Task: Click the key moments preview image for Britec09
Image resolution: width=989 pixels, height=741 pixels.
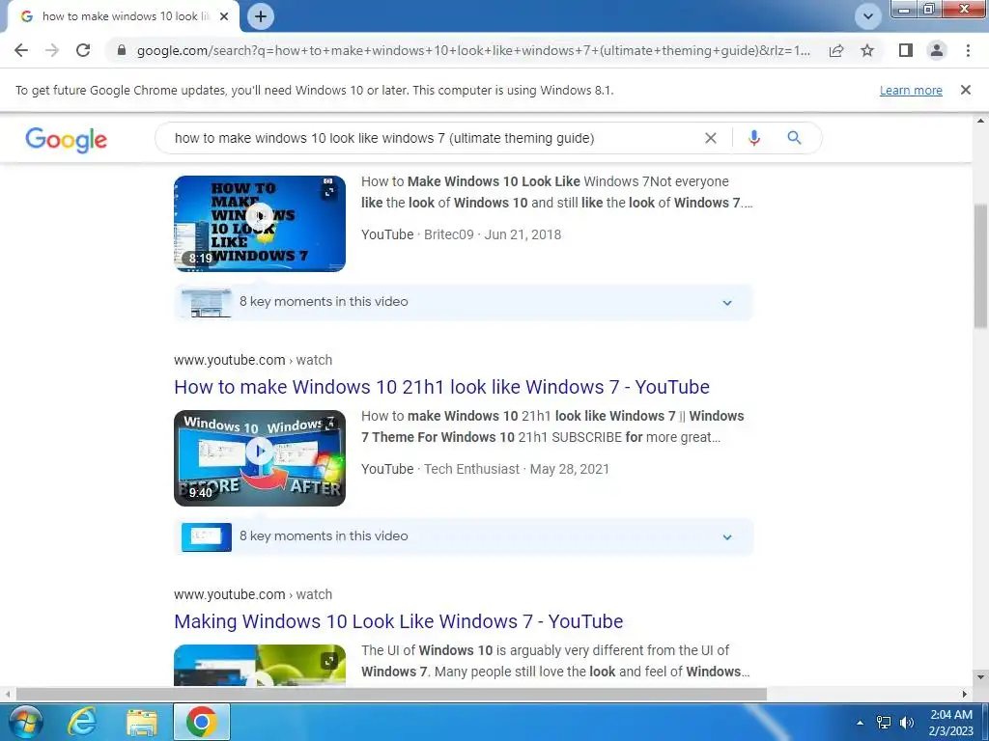Action: coord(207,303)
